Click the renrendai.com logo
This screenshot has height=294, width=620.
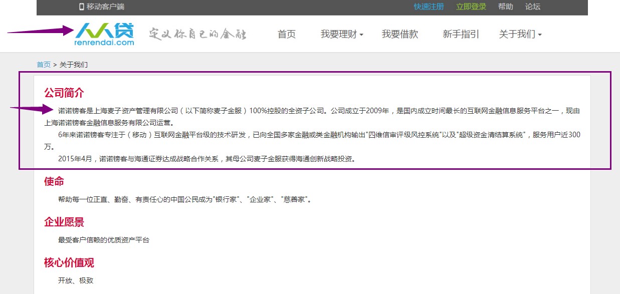point(104,35)
